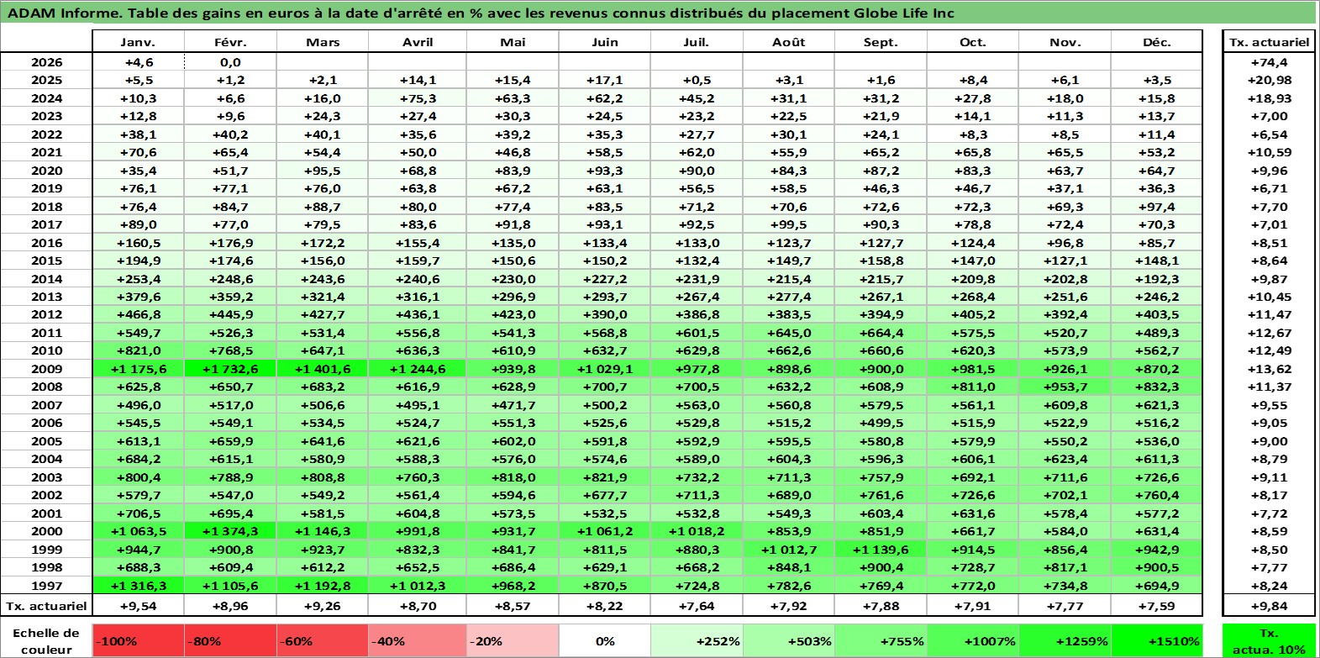This screenshot has width=1320, height=658.
Task: Click the +953,7 cell in row 2008
Action: (1065, 387)
